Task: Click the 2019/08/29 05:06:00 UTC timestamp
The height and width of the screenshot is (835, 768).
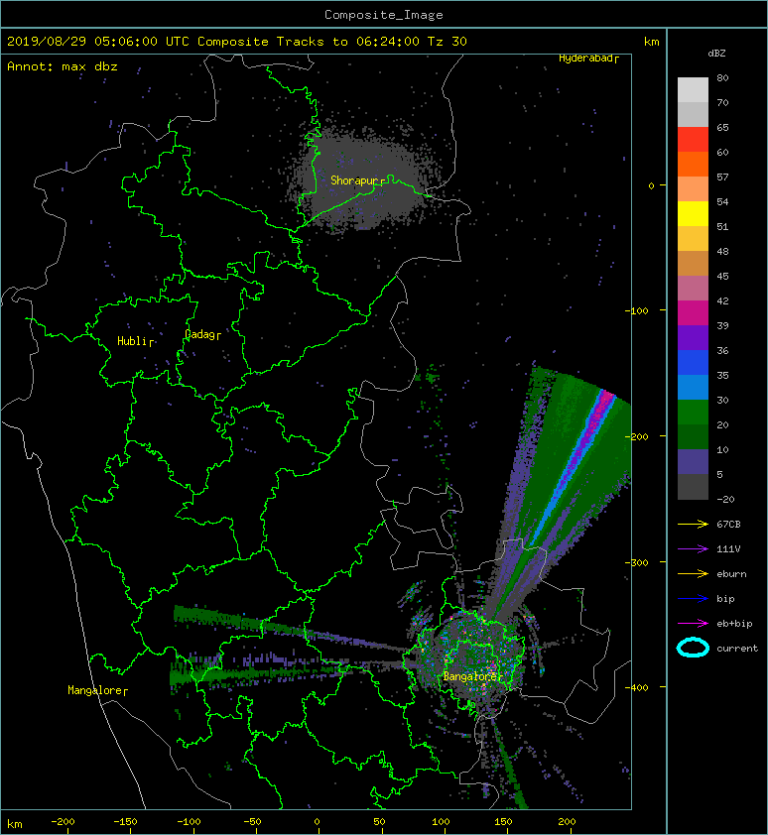Action: (x=98, y=42)
